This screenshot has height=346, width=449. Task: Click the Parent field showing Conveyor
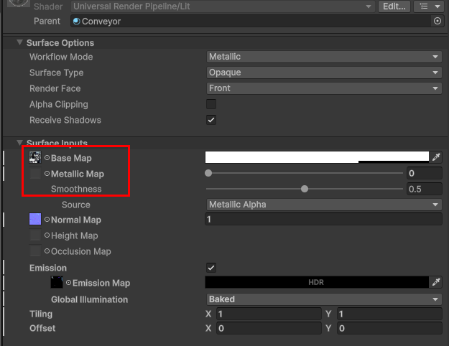click(251, 22)
